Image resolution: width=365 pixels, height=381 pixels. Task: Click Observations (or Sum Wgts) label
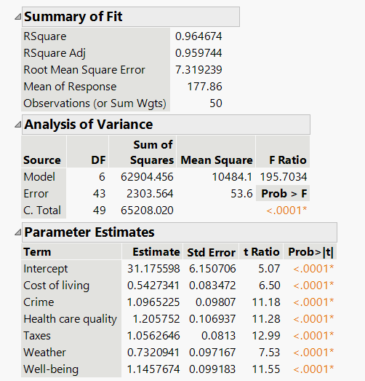point(95,103)
